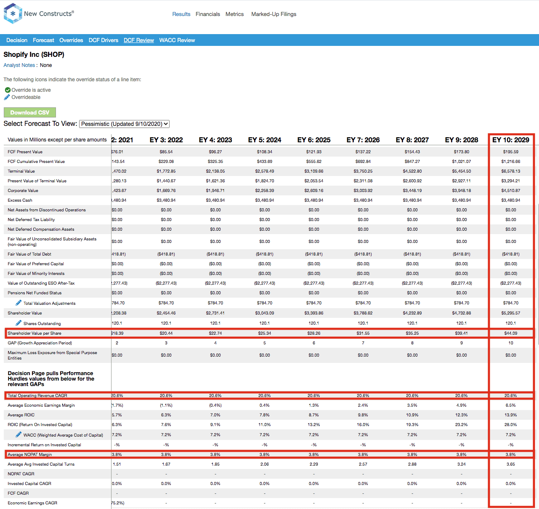
Task: Click the 13.9% Average ROIC value
Action: 511,415
